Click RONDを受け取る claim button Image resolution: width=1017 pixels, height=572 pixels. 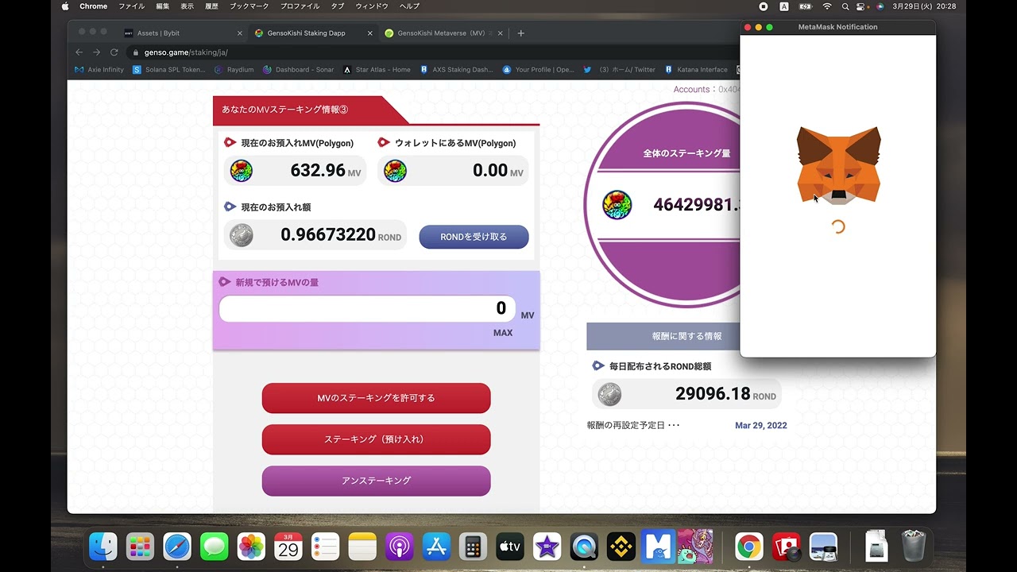(x=474, y=237)
